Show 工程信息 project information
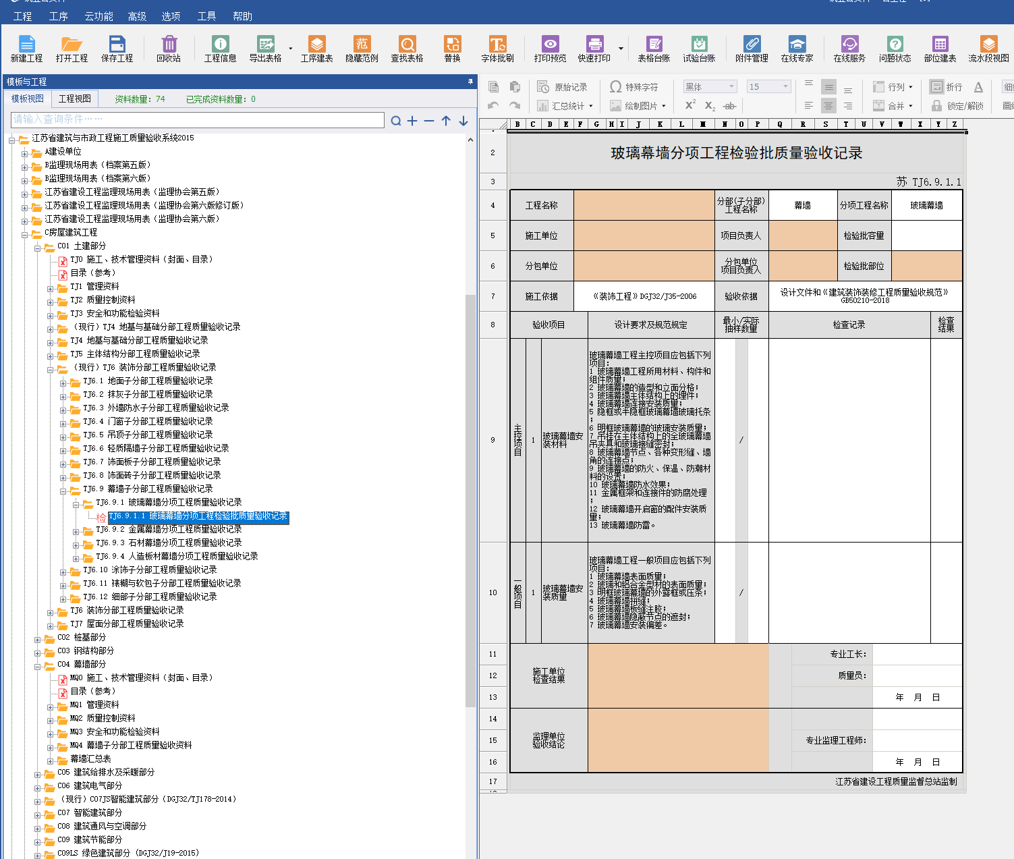Screen dimensions: 1014x859 220,49
